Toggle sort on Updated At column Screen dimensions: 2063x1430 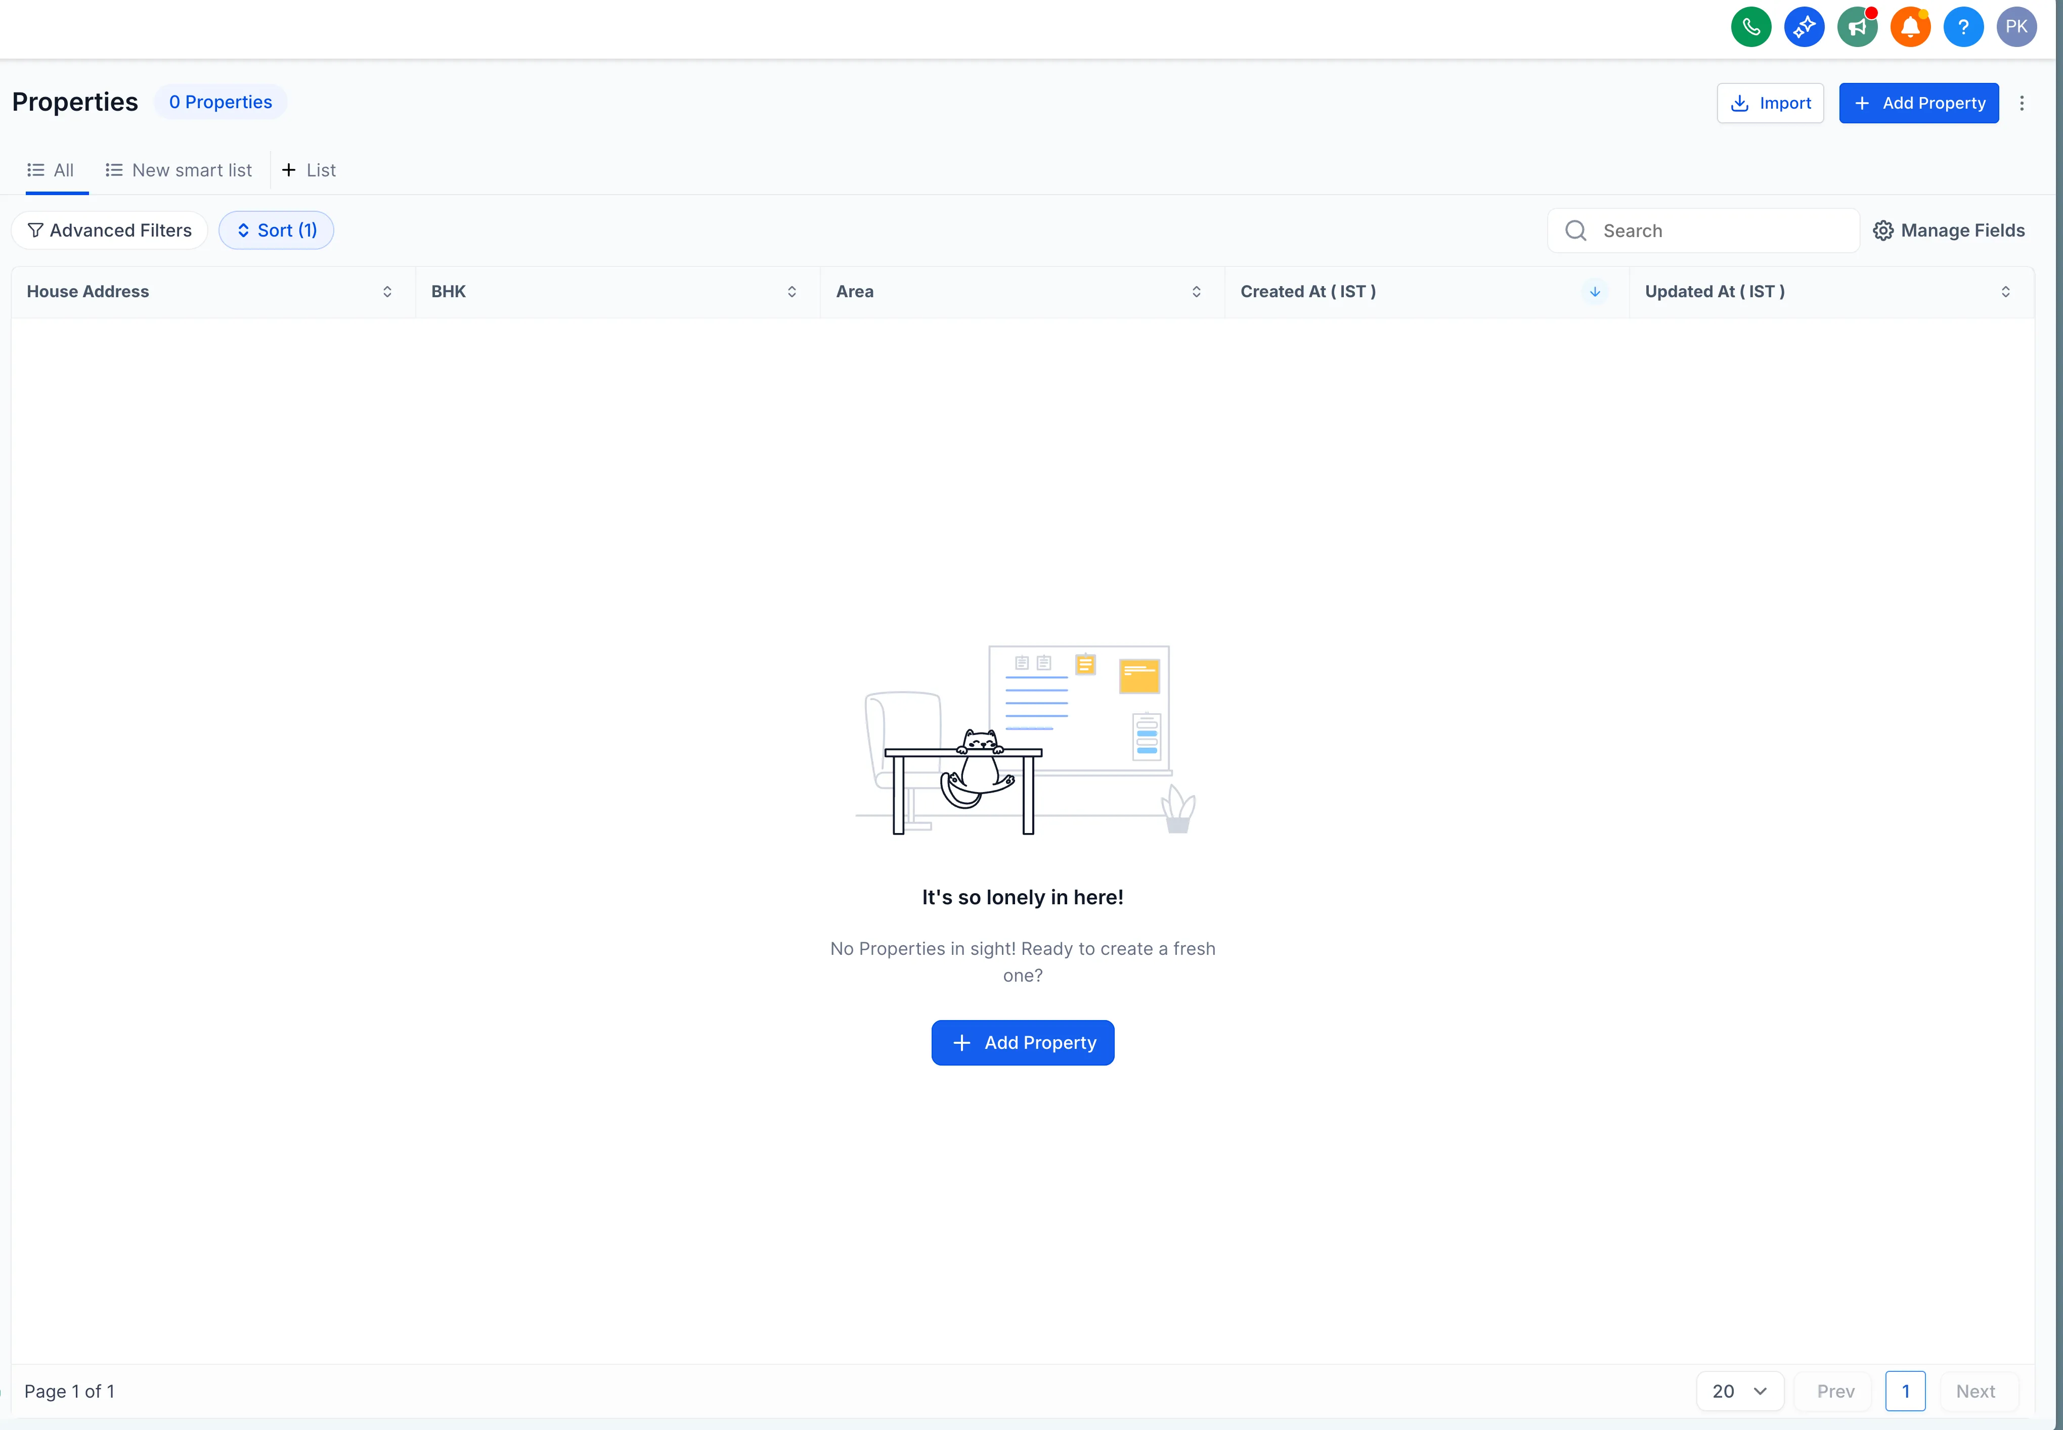pyautogui.click(x=2005, y=292)
